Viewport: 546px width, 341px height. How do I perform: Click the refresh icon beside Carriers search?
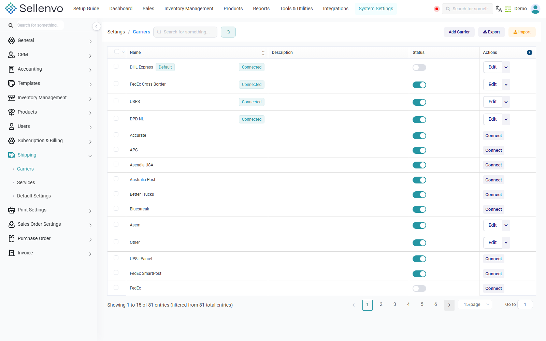pyautogui.click(x=228, y=32)
